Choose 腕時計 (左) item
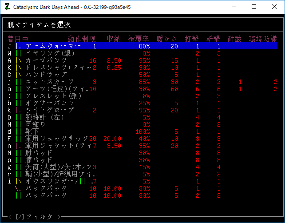 pos(44,117)
